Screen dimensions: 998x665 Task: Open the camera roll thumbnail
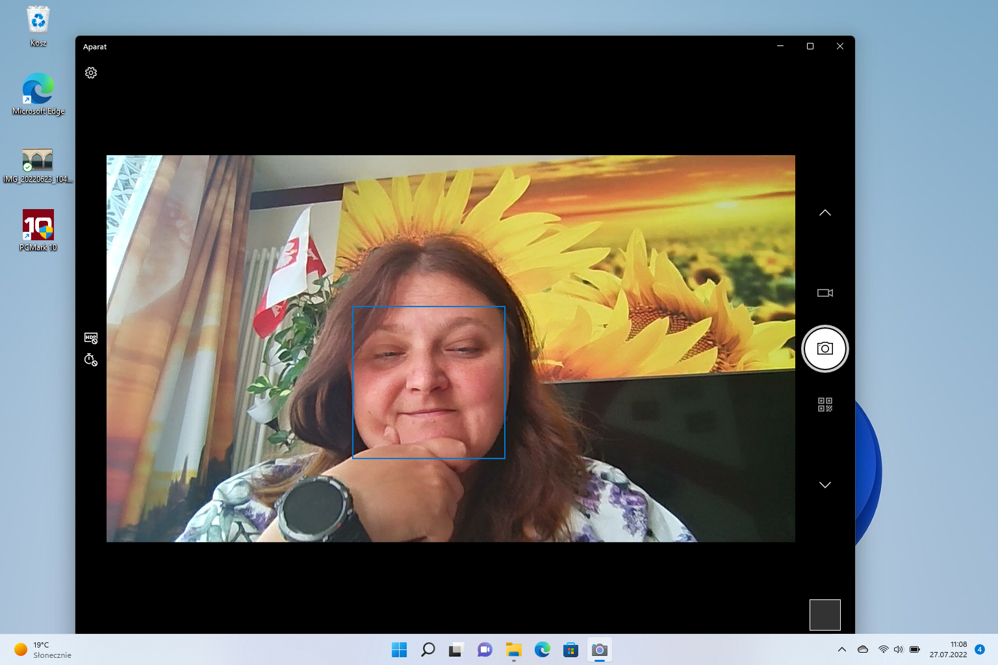tap(825, 614)
